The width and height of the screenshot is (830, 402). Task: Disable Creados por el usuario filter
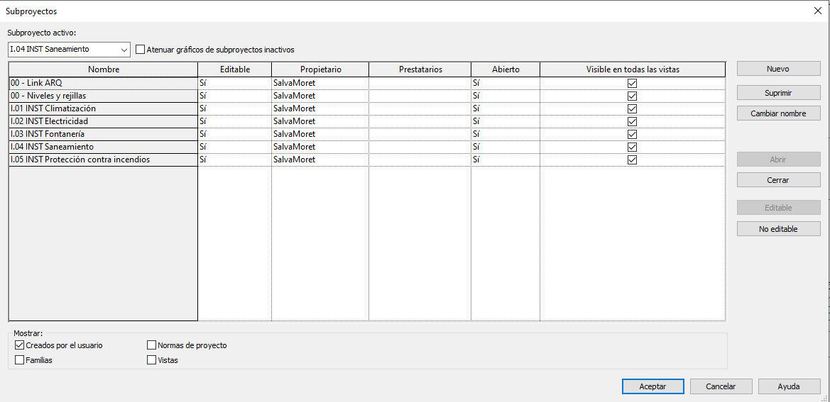[x=19, y=345]
